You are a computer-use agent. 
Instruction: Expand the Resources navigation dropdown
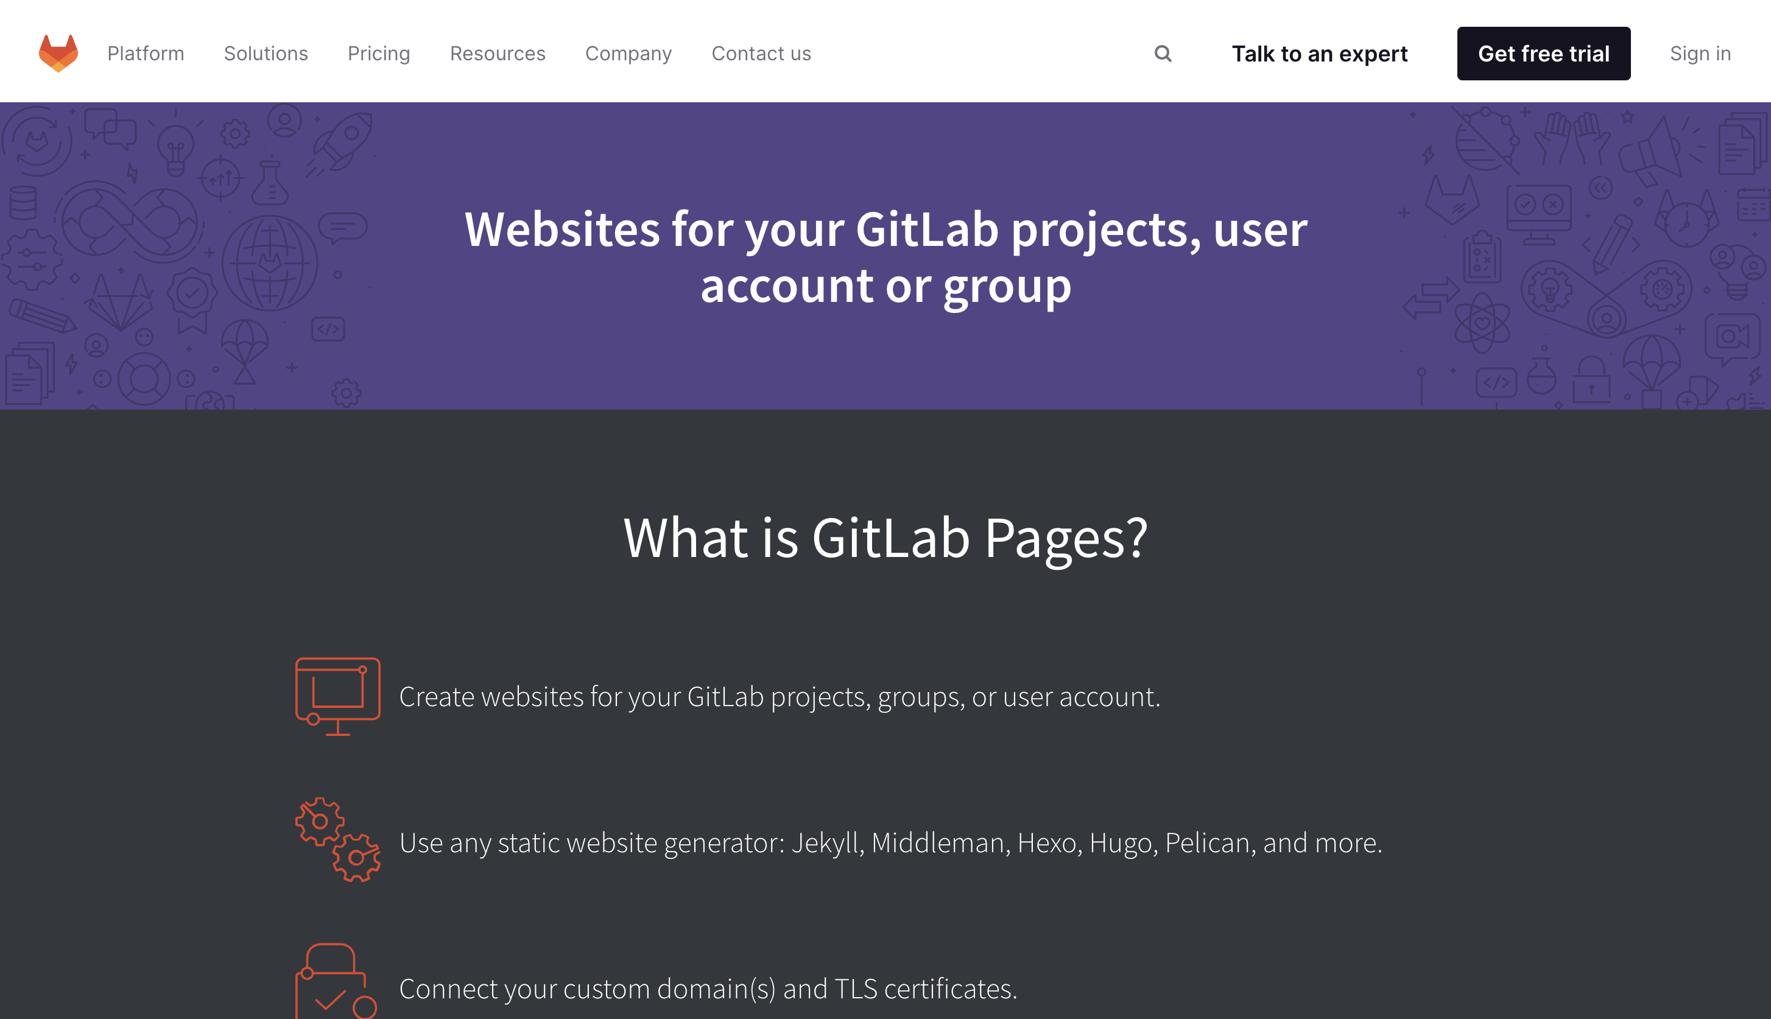click(x=498, y=54)
